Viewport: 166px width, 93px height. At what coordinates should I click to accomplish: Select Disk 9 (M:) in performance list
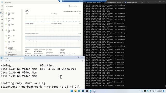click(13, 26)
